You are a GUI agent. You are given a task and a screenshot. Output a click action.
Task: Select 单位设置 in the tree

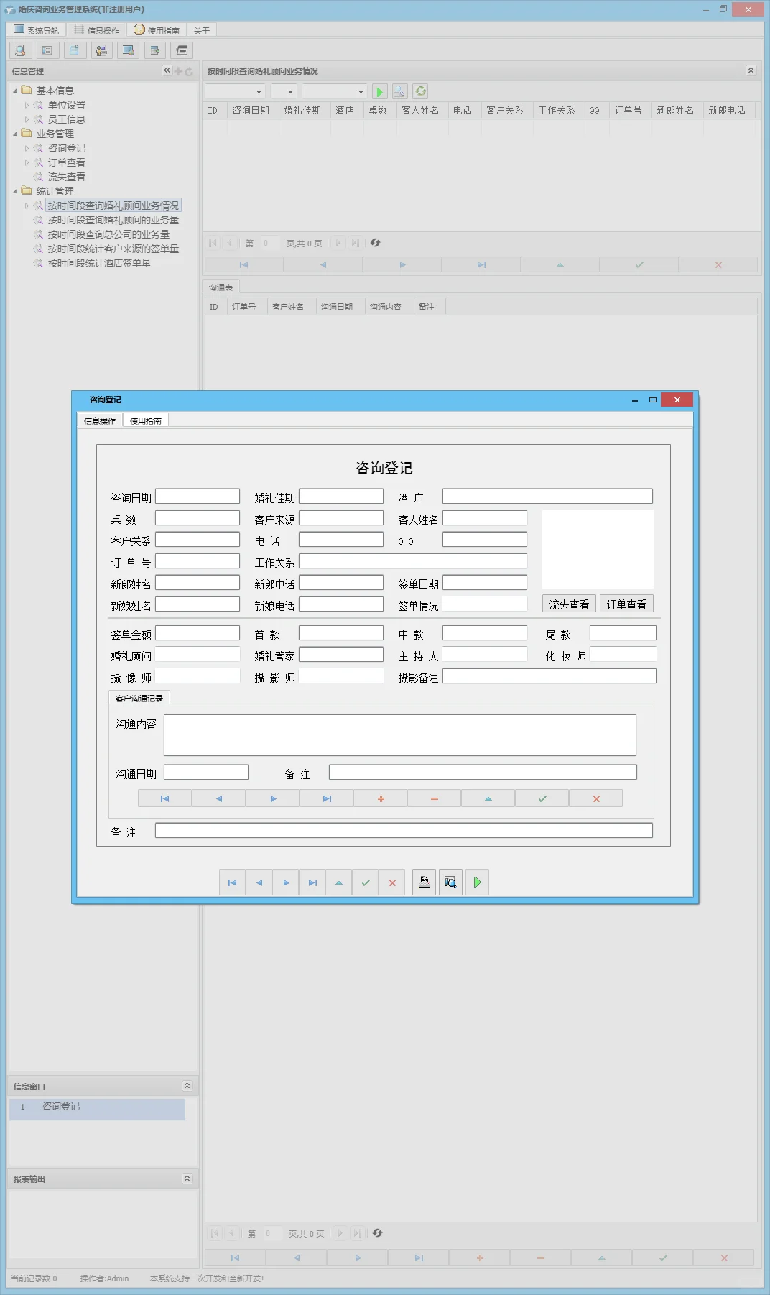pyautogui.click(x=67, y=105)
